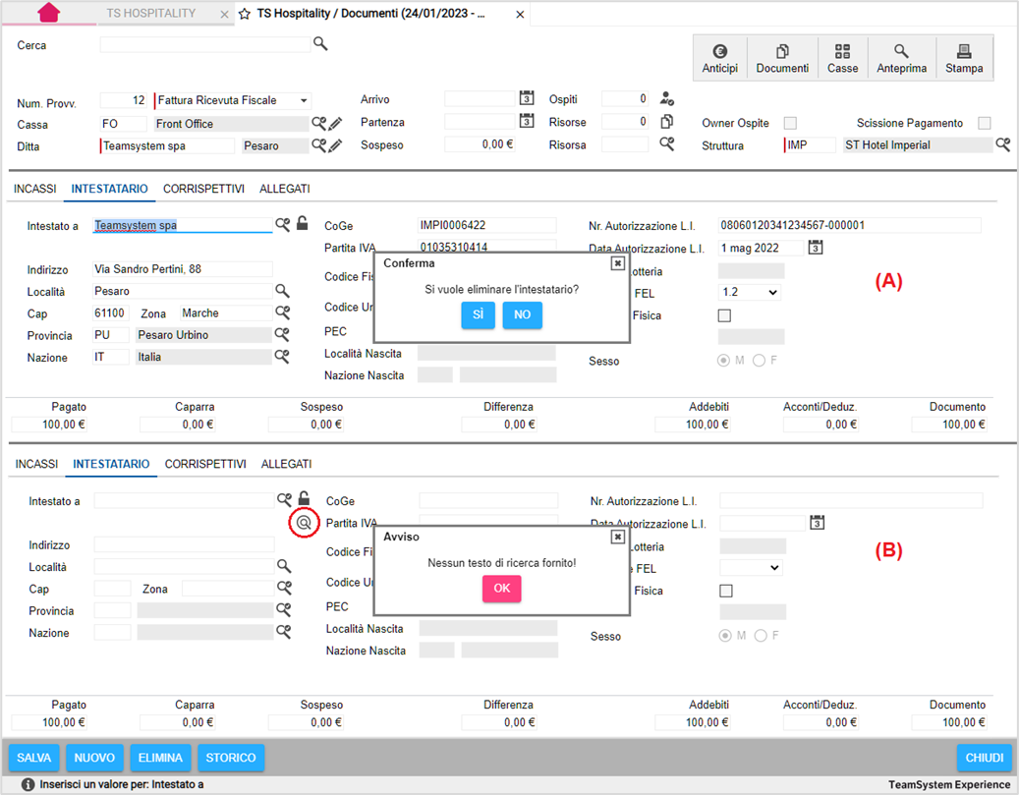
Task: Click the Risorse copy documents icon
Action: tap(667, 122)
